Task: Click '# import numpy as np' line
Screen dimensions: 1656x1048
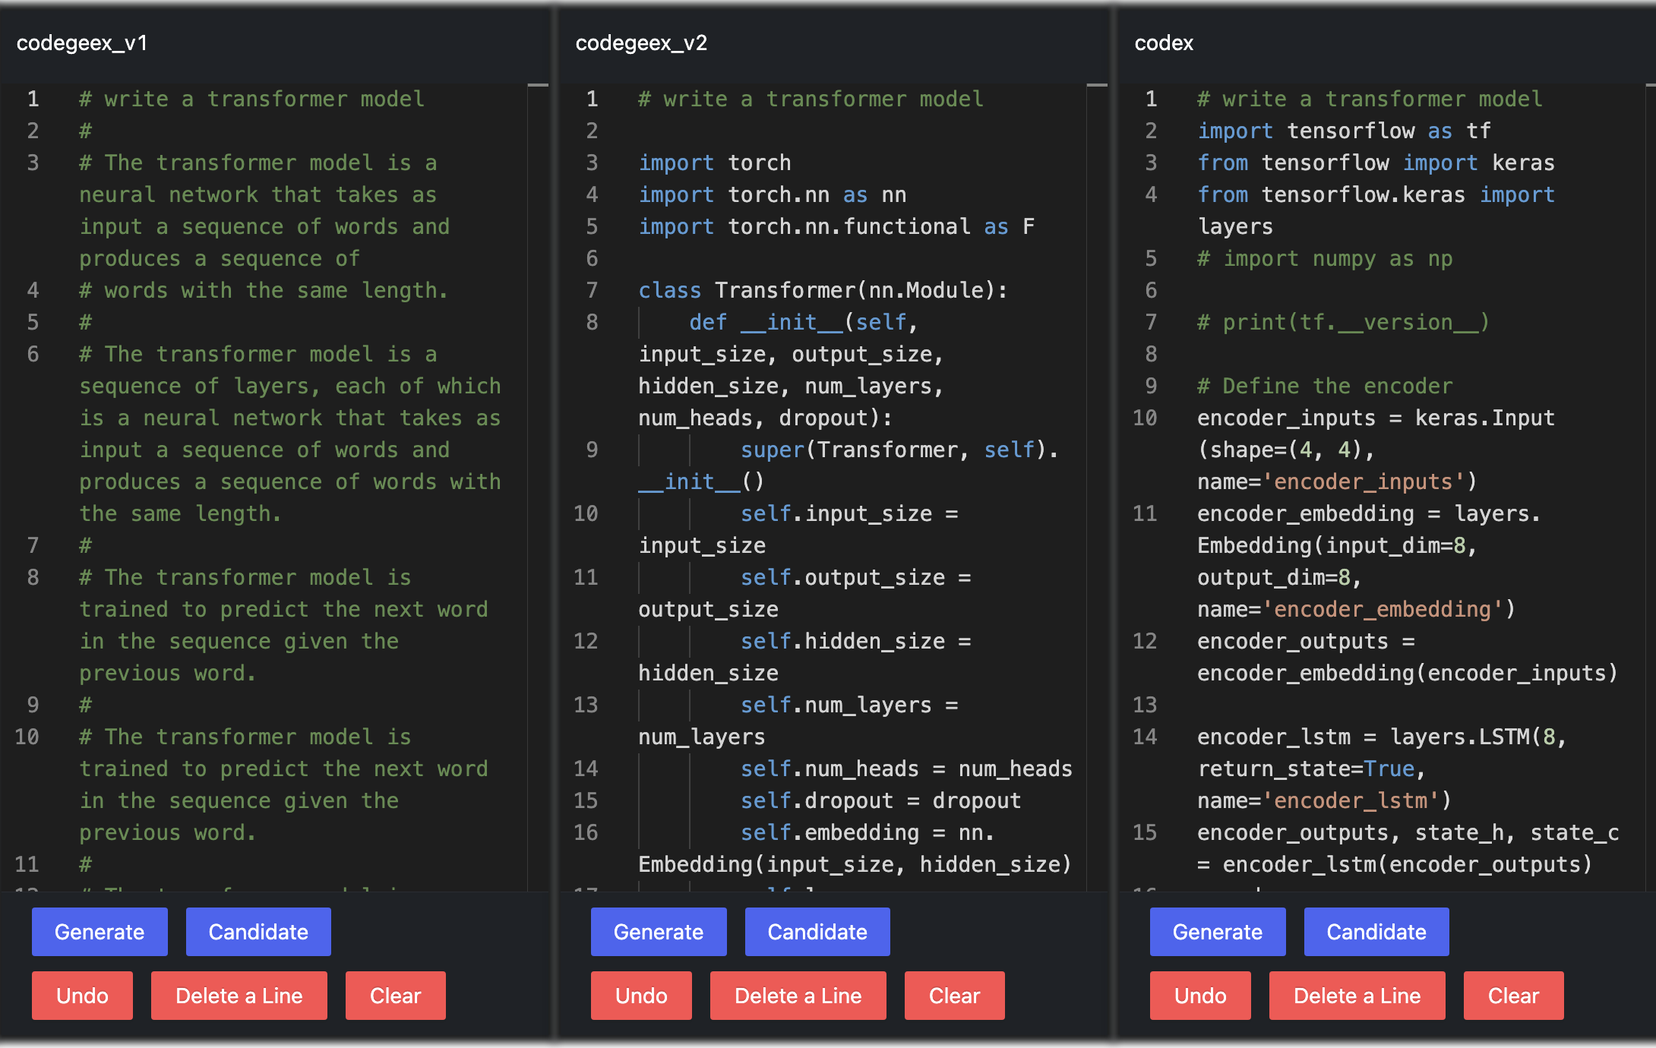Action: point(1325,258)
